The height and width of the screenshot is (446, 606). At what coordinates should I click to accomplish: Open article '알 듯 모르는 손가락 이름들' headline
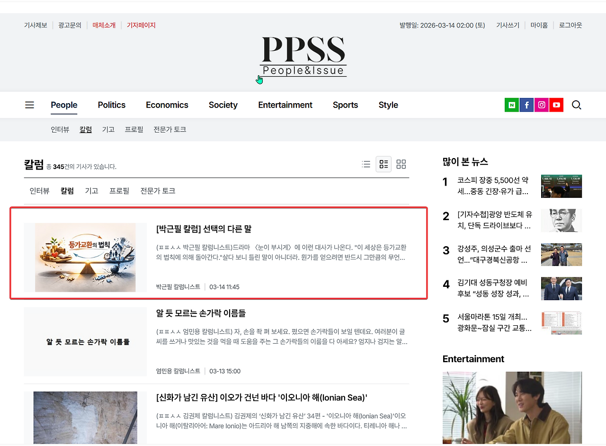201,313
